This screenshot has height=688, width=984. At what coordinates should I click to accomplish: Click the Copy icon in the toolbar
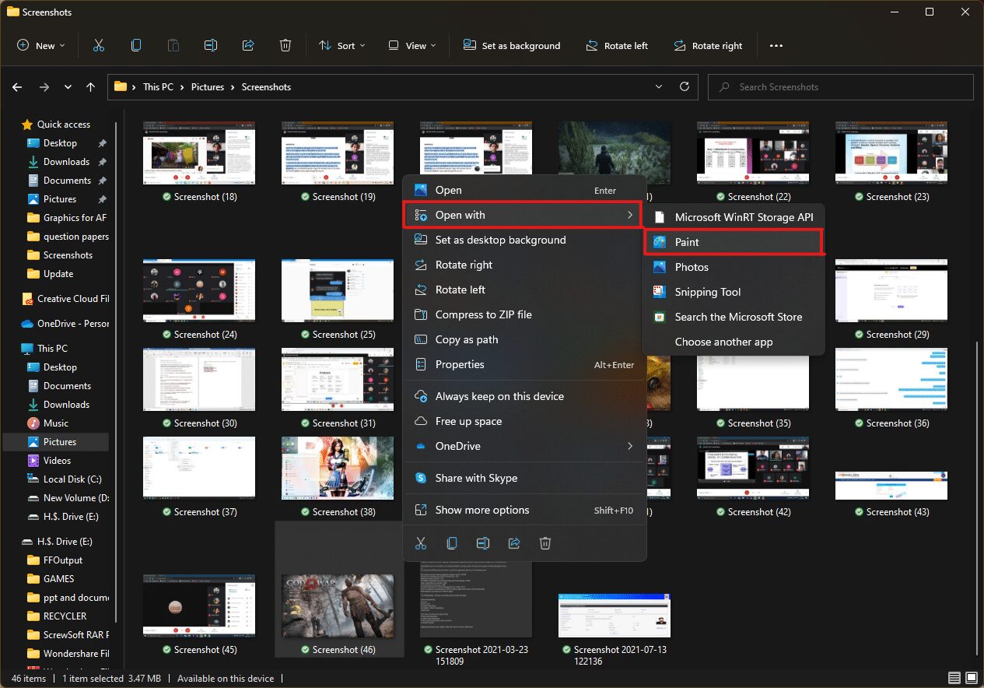136,46
